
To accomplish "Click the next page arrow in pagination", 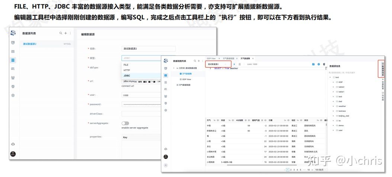I will (x=312, y=170).
